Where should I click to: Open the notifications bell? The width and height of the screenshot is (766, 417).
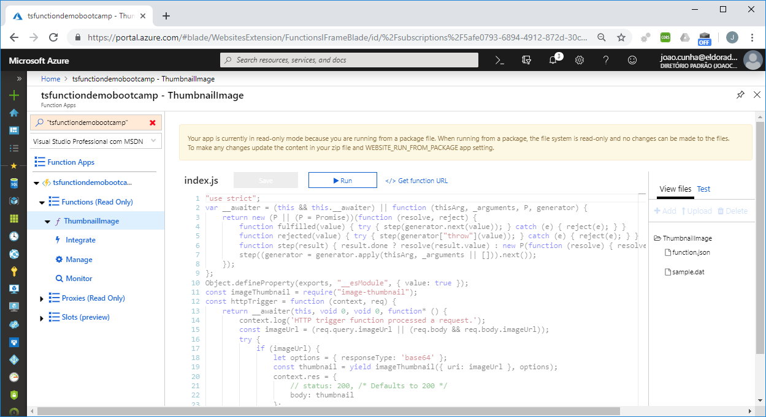tap(553, 60)
